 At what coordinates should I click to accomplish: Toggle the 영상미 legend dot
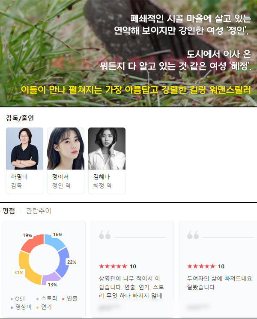point(12,307)
